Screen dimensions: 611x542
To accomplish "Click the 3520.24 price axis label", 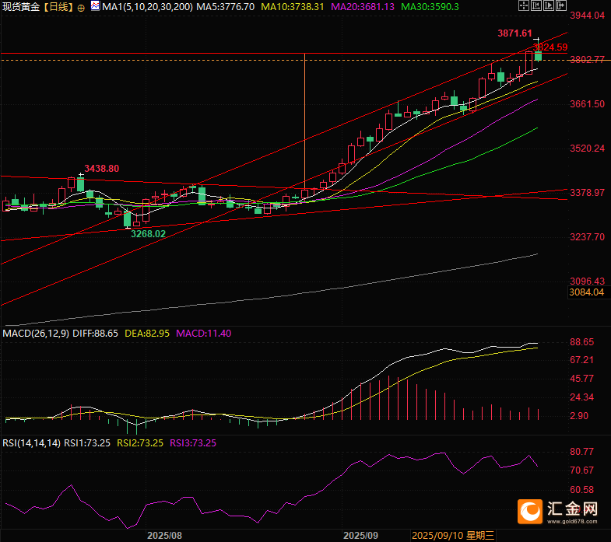I will [x=587, y=149].
